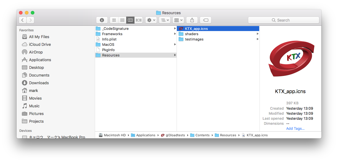The height and width of the screenshot is (162, 338).
Task: Open the Action gear dropdown menu
Action: [151, 20]
